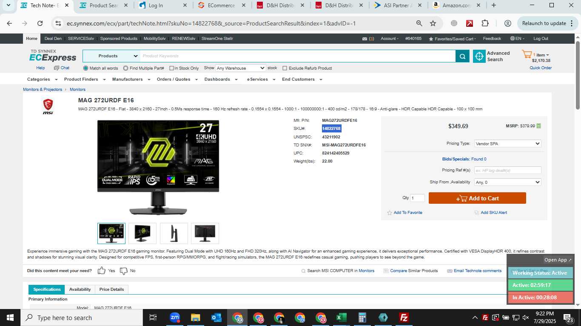Click the Pricing Ref # field
The width and height of the screenshot is (581, 326).
tap(507, 170)
